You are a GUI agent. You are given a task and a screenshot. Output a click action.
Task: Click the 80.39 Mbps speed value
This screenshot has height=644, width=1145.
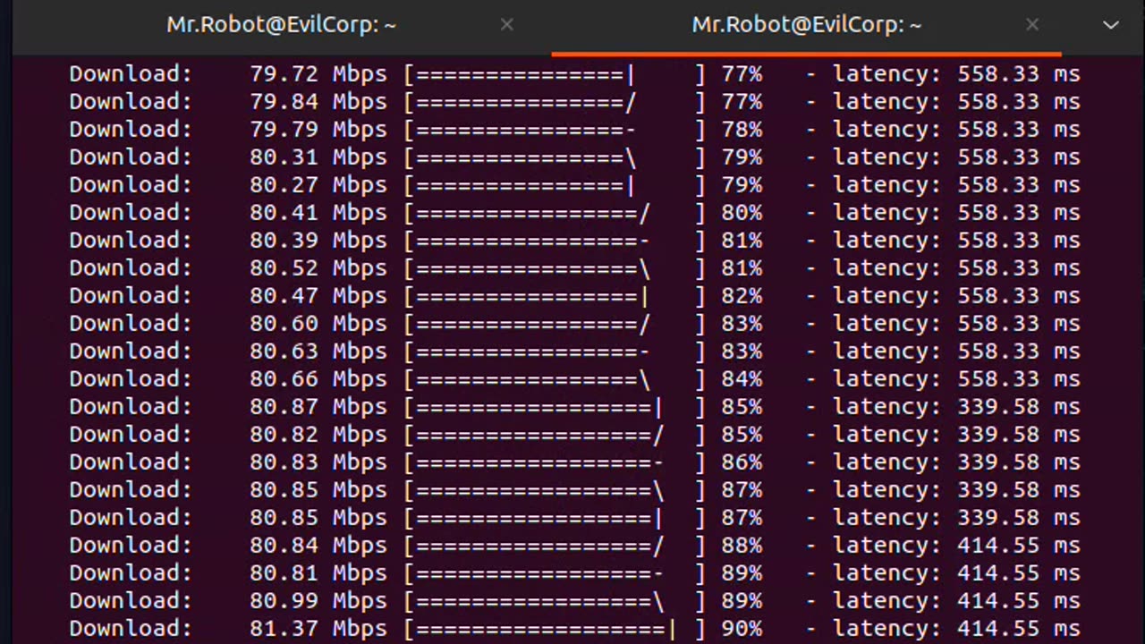(x=318, y=241)
